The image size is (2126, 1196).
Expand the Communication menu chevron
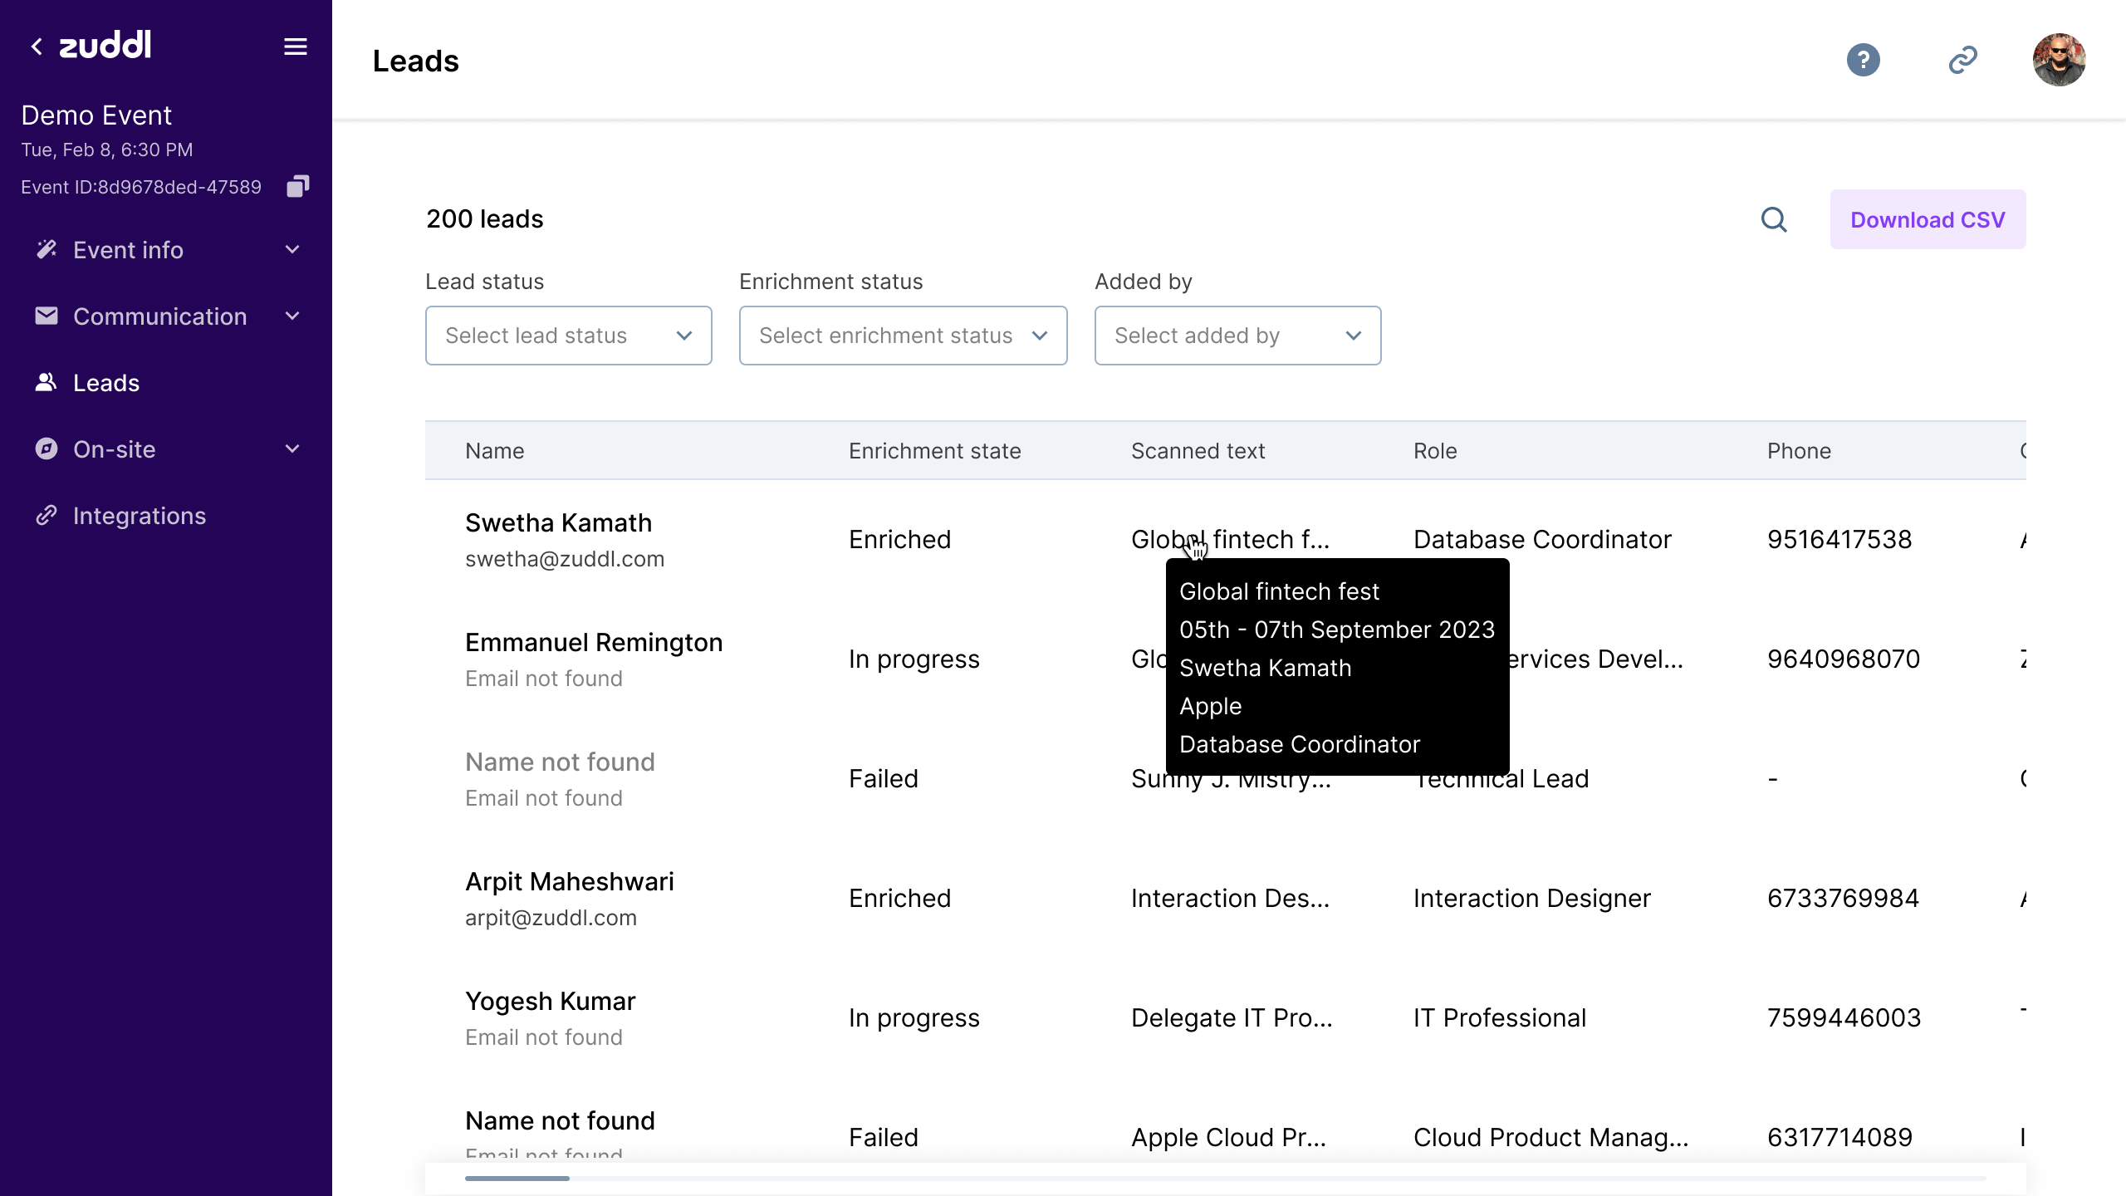click(292, 316)
